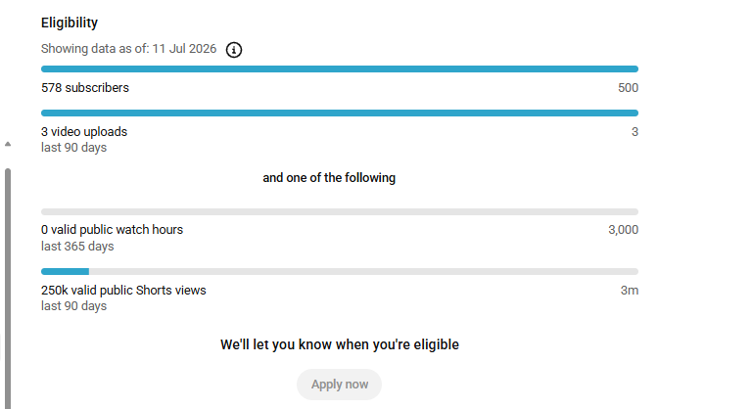Click the 'Showing data as of' date text
752x409 pixels.
[128, 49]
